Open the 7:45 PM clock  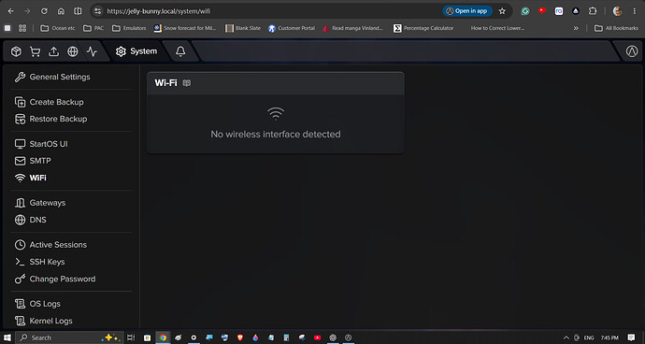tap(609, 337)
